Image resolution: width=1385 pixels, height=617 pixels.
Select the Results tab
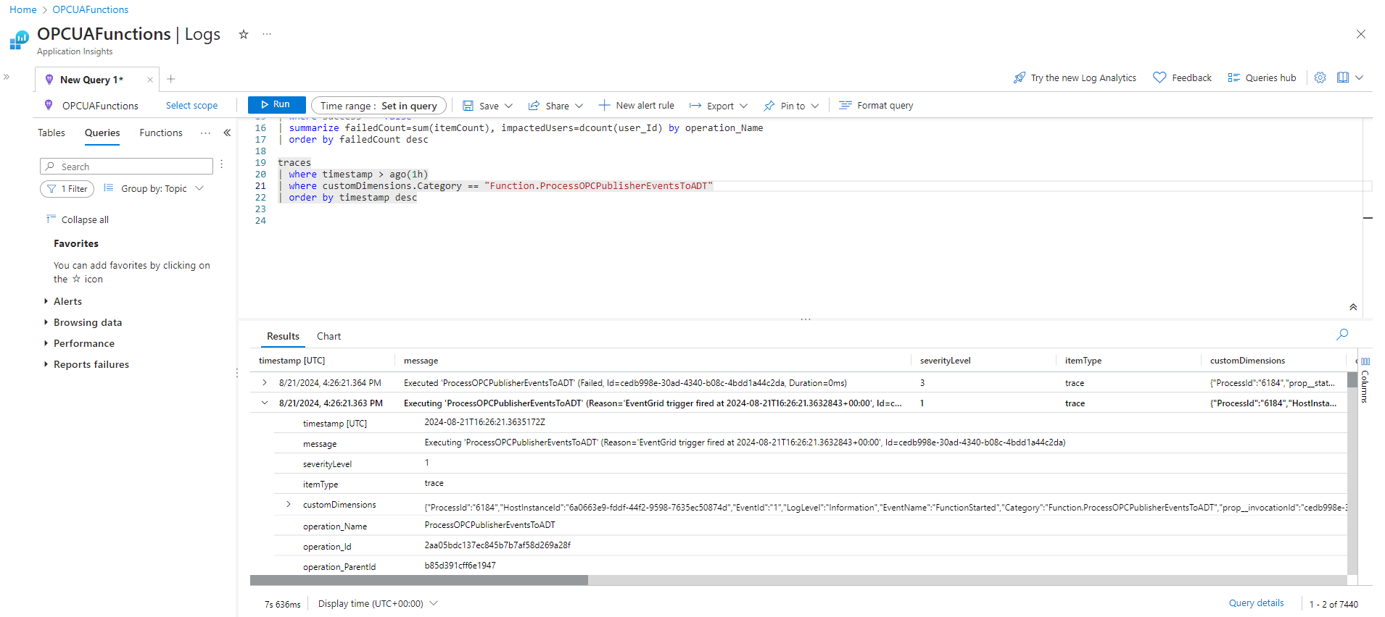coord(283,337)
